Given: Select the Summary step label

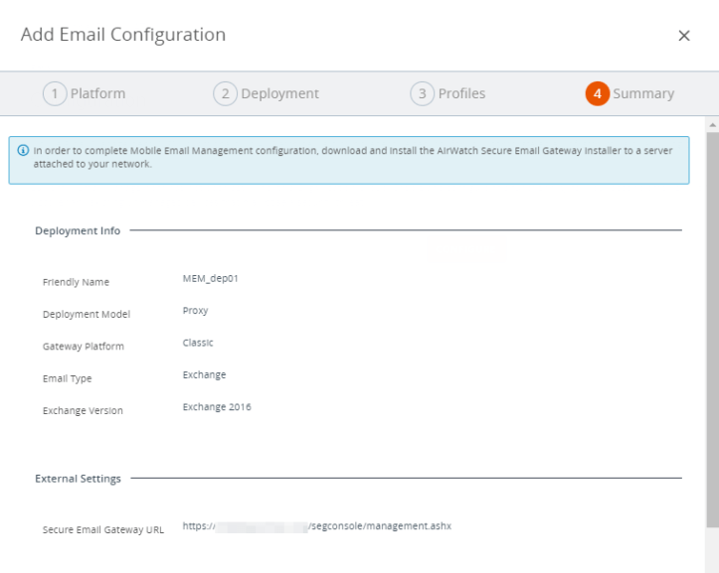Looking at the screenshot, I should [x=642, y=93].
